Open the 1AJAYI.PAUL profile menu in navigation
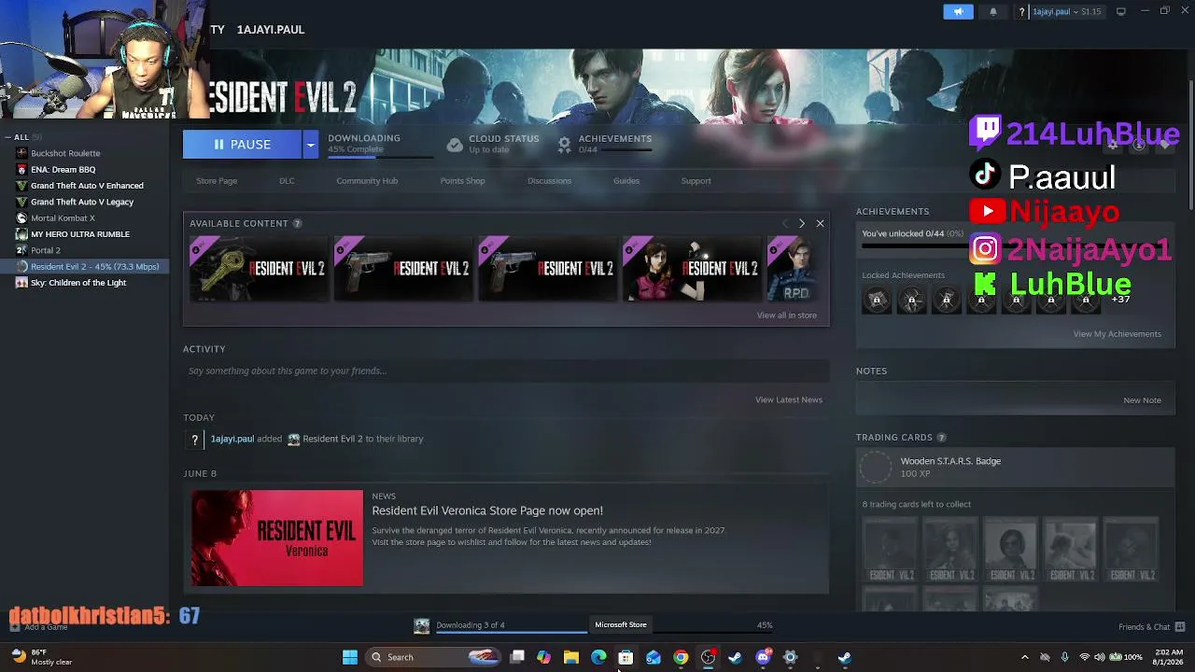The image size is (1195, 672). pyautogui.click(x=271, y=30)
